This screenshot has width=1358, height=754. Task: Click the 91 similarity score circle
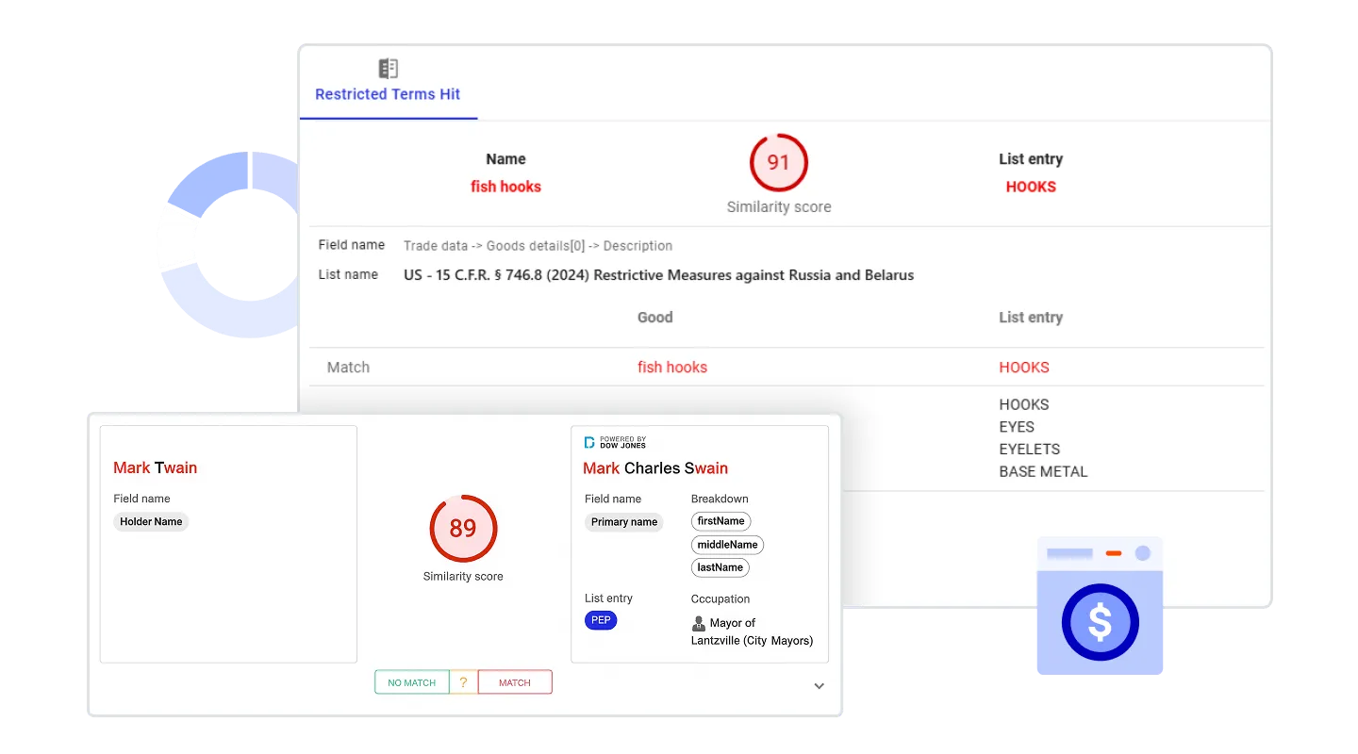(x=778, y=163)
